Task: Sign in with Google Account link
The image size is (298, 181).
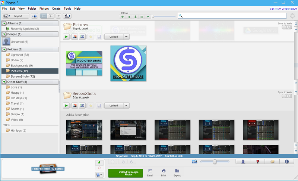Action: tap(283, 9)
